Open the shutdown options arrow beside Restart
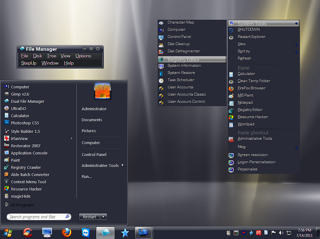320x239 pixels. (104, 217)
